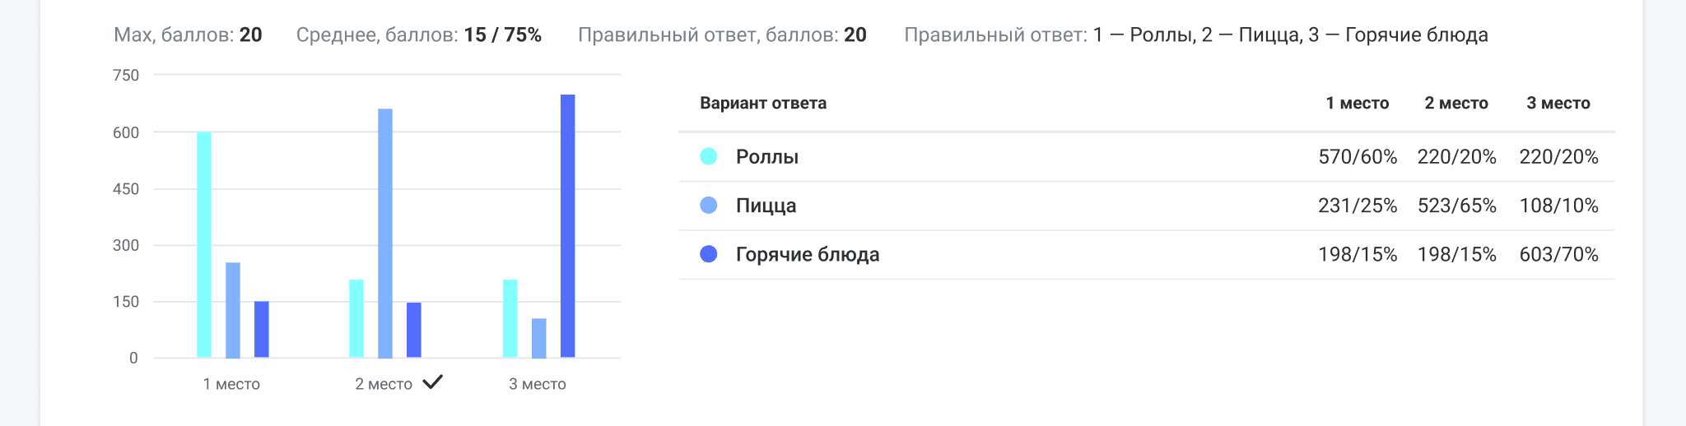The width and height of the screenshot is (1686, 426).
Task: Click the 3 место label under chart
Action: (537, 384)
